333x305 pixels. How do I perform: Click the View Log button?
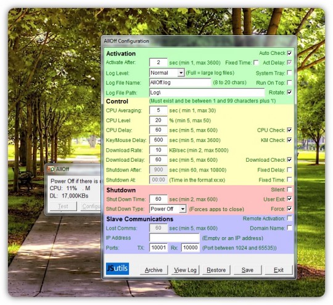[x=185, y=270]
